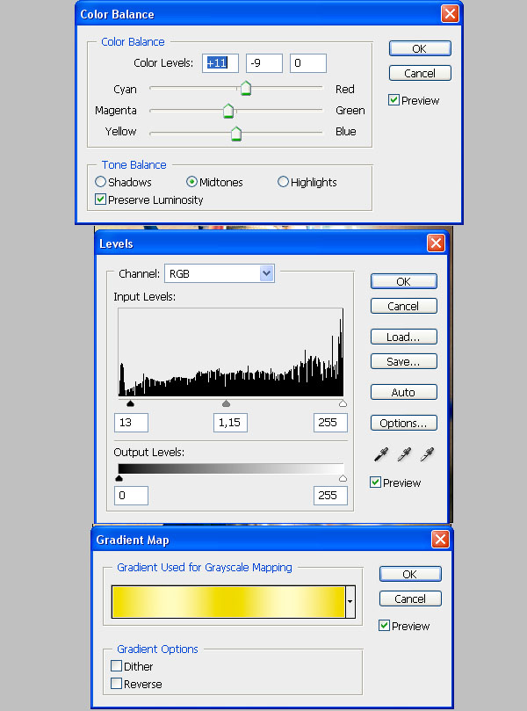Viewport: 527px width, 711px height.
Task: Click Auto button in Levels
Action: click(404, 392)
